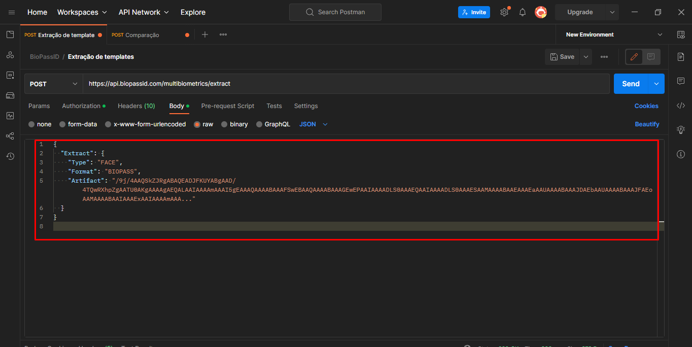The width and height of the screenshot is (692, 347).
Task: Click the Upgrade button
Action: click(x=580, y=12)
